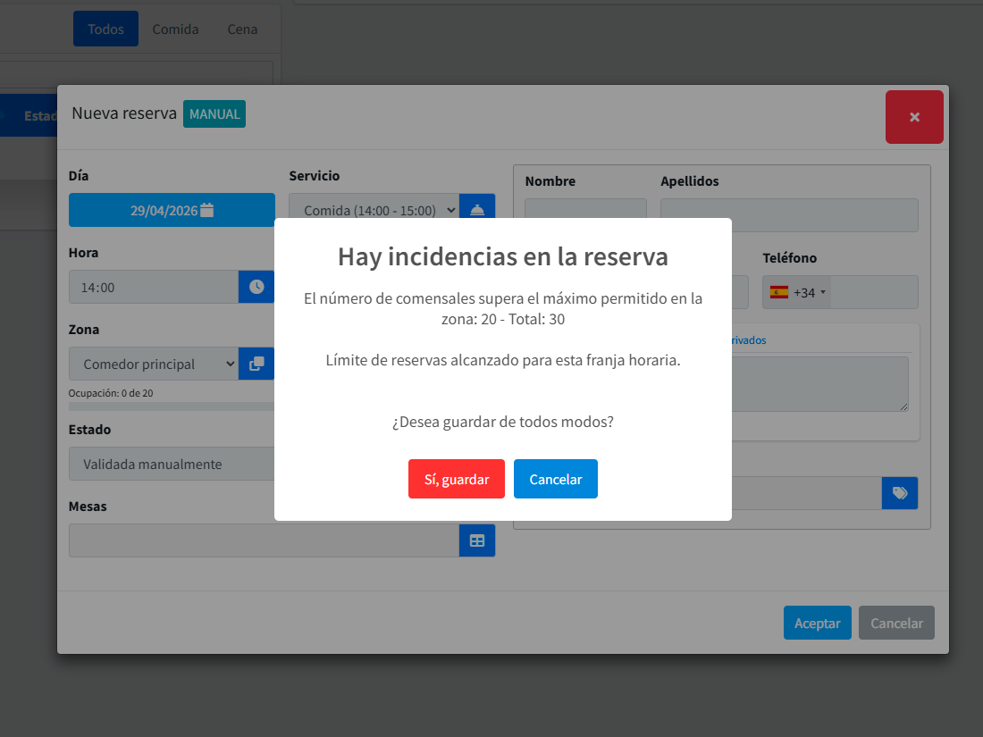Open the table selector grid icon for Mesas

(x=477, y=540)
